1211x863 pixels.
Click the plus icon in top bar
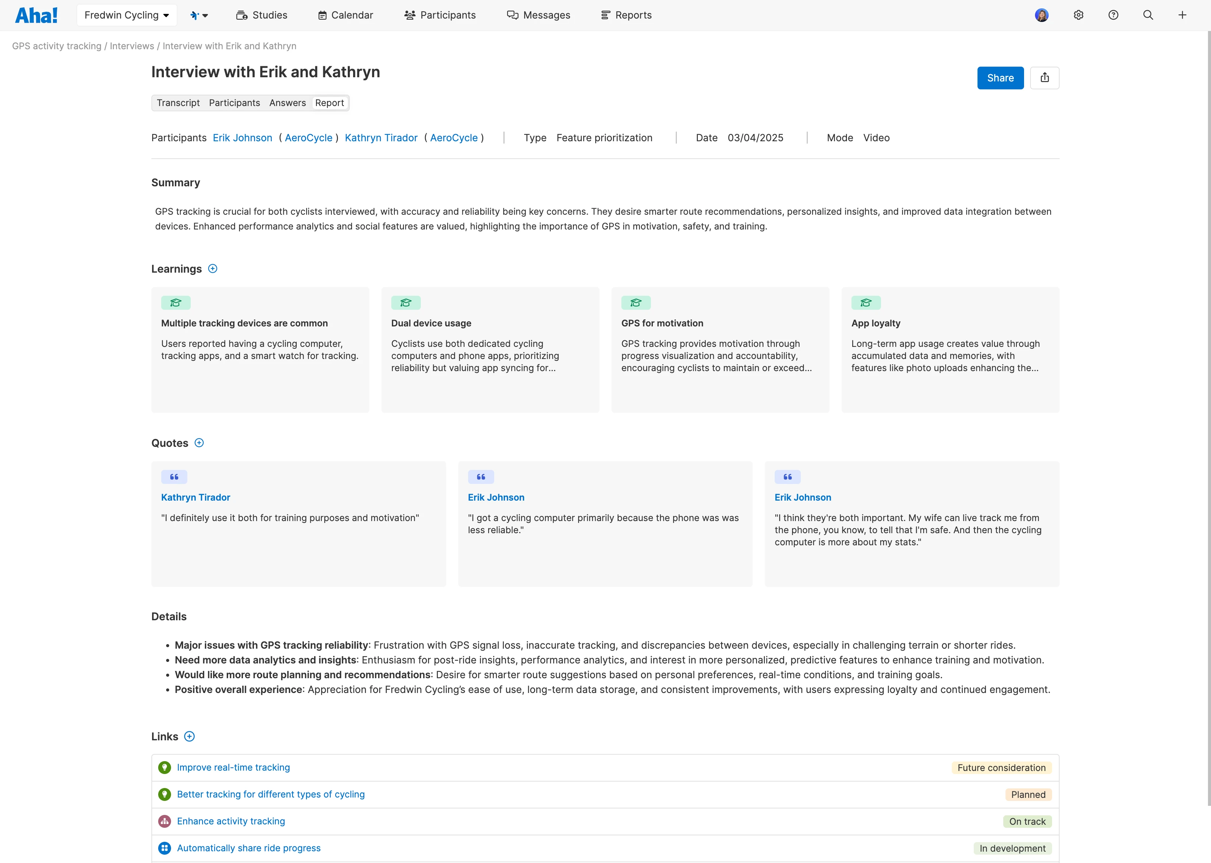tap(1182, 15)
